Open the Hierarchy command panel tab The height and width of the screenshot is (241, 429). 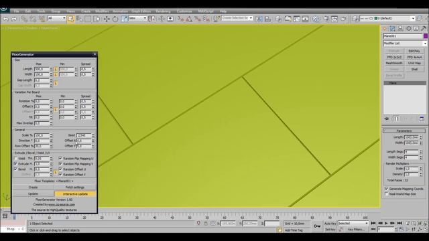[x=401, y=28]
